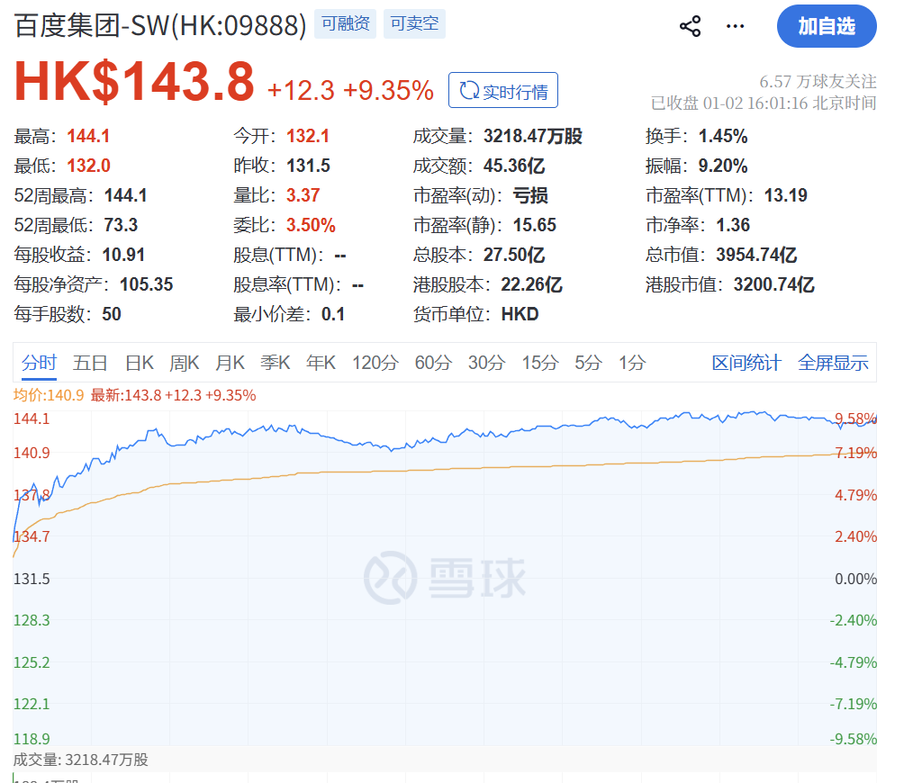Select the 可融资 tag
The image size is (913, 783).
(x=346, y=24)
